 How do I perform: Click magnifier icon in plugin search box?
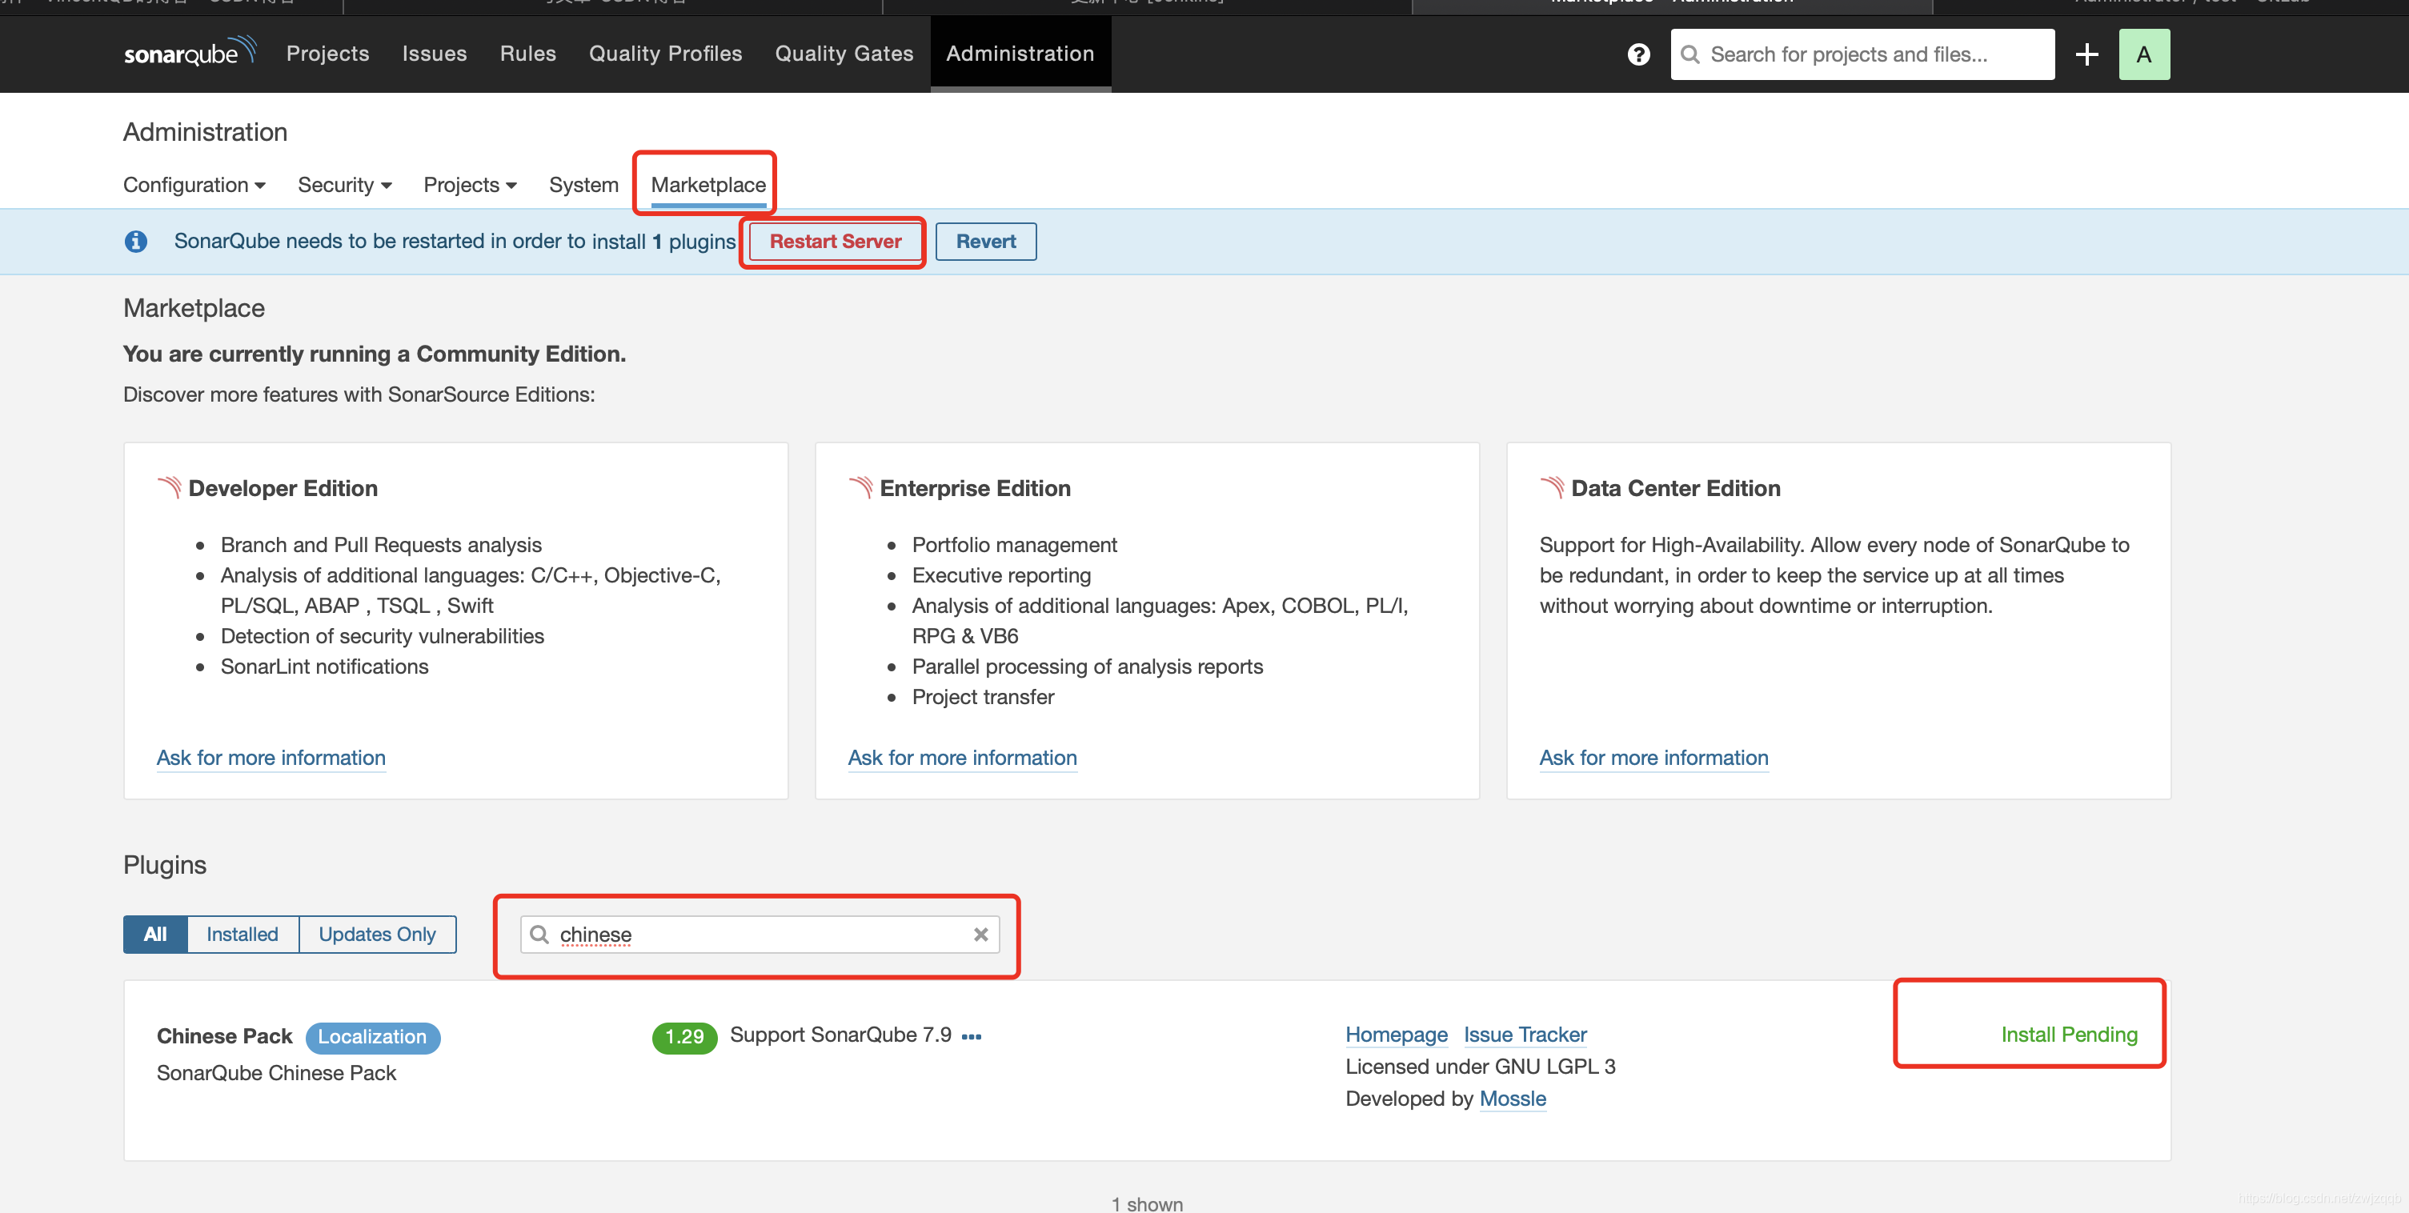click(539, 935)
